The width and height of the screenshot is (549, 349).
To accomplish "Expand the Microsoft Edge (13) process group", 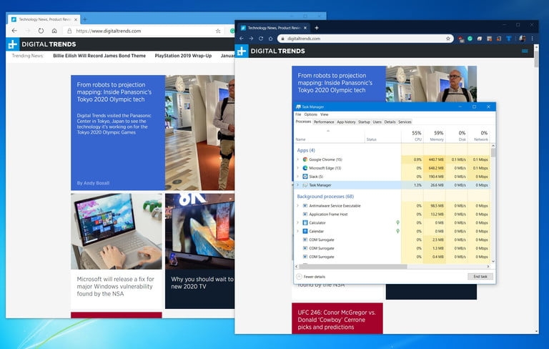I will click(x=298, y=168).
